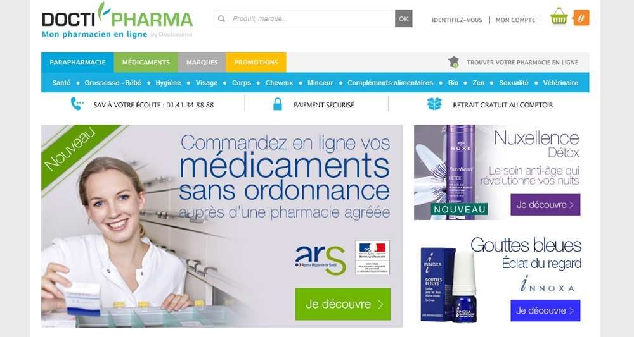Open the green shopping basket icon
The image size is (634, 337).
click(559, 17)
